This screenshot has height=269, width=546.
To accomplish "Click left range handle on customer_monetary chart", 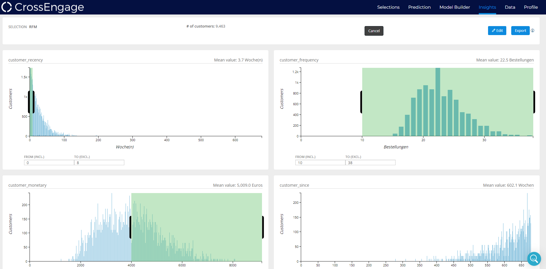I will [130, 227].
